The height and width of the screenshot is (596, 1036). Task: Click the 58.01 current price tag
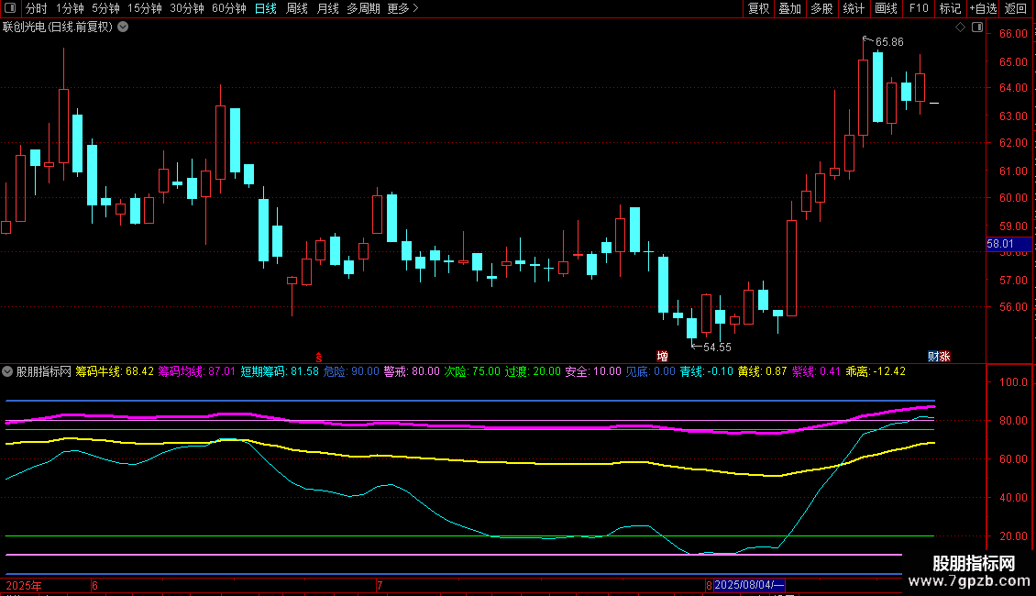pos(1000,244)
